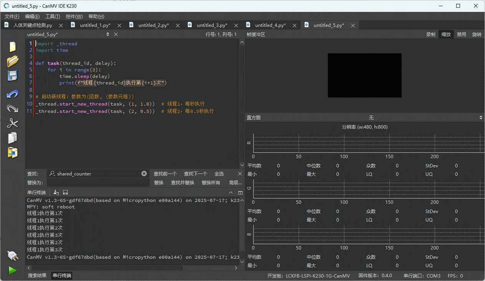Viewport: 485px width, 281px height.
Task: Switch to the untitled_1.py tab
Action: (95, 25)
